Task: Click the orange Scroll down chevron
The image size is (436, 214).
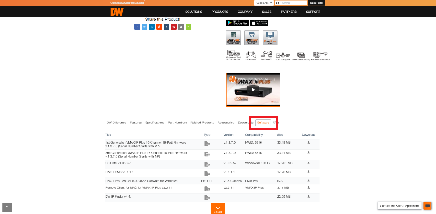Action: 218,208
